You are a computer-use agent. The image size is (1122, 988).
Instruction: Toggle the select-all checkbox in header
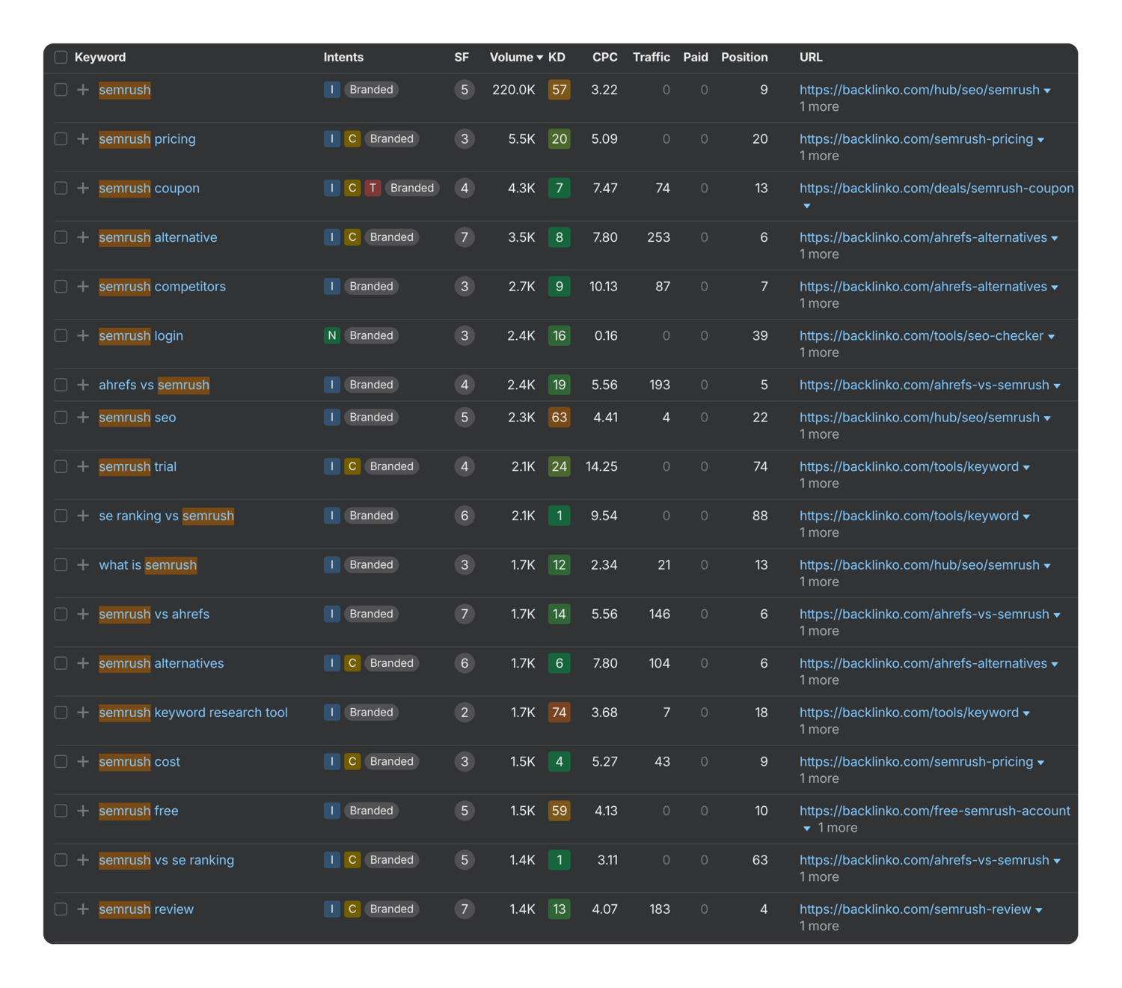[x=61, y=58]
